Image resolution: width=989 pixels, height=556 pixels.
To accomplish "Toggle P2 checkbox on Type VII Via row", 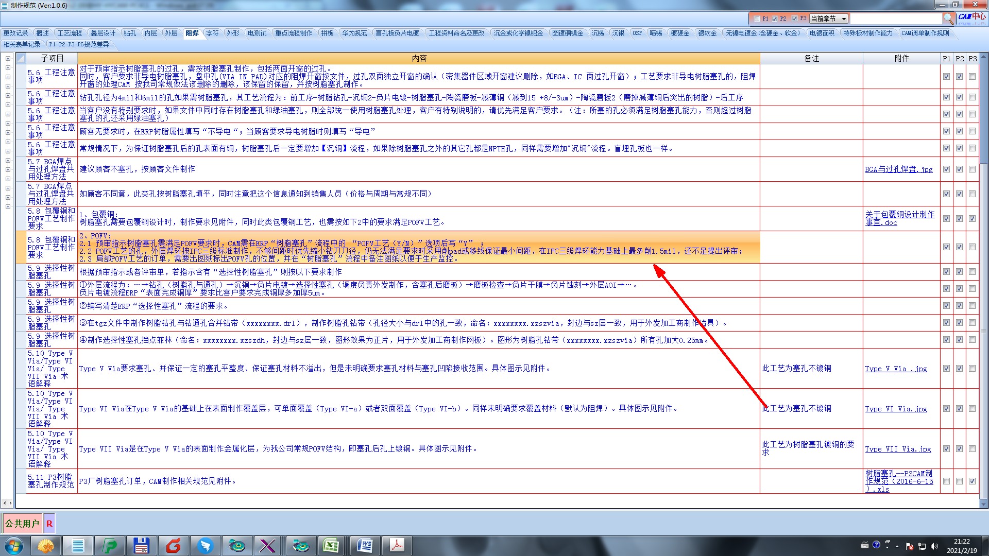I will tap(959, 449).
